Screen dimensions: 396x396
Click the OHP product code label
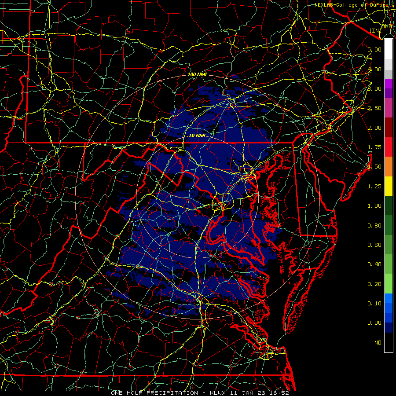386,26
